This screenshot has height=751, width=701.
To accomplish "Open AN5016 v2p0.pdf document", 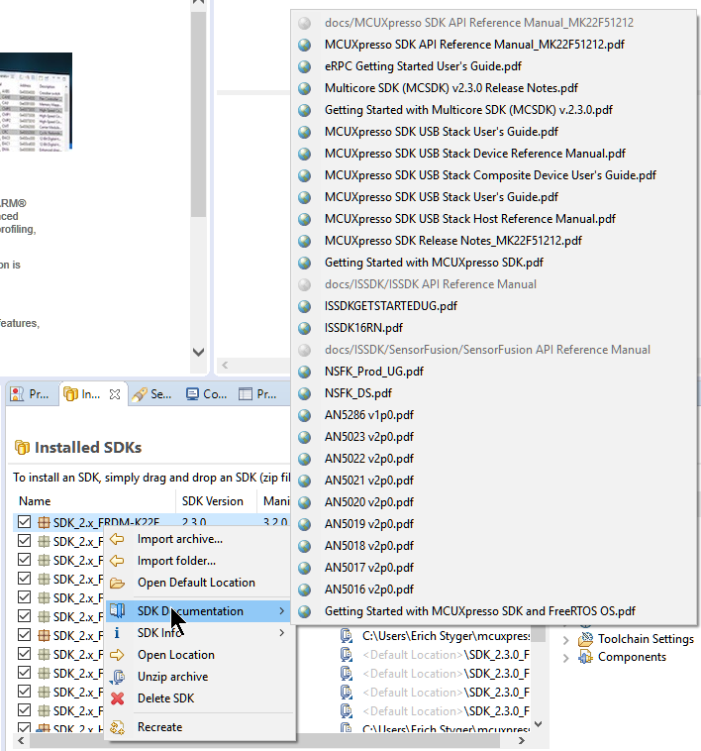I will point(368,590).
